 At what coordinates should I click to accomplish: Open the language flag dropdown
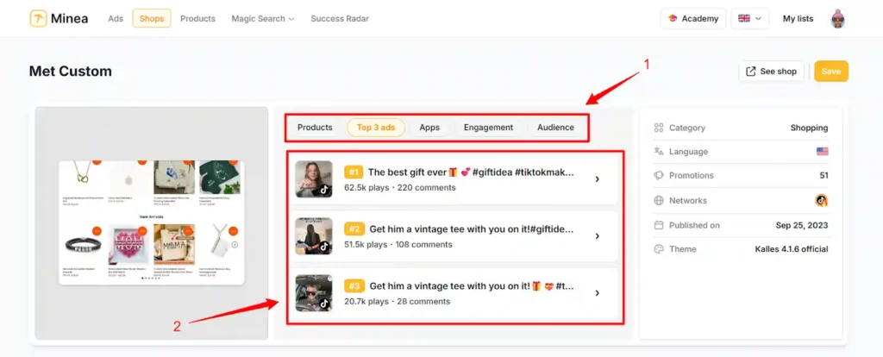coord(749,19)
